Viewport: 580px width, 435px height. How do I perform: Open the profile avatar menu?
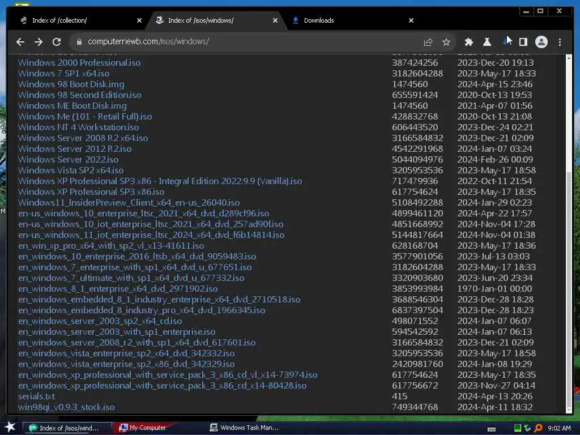541,42
